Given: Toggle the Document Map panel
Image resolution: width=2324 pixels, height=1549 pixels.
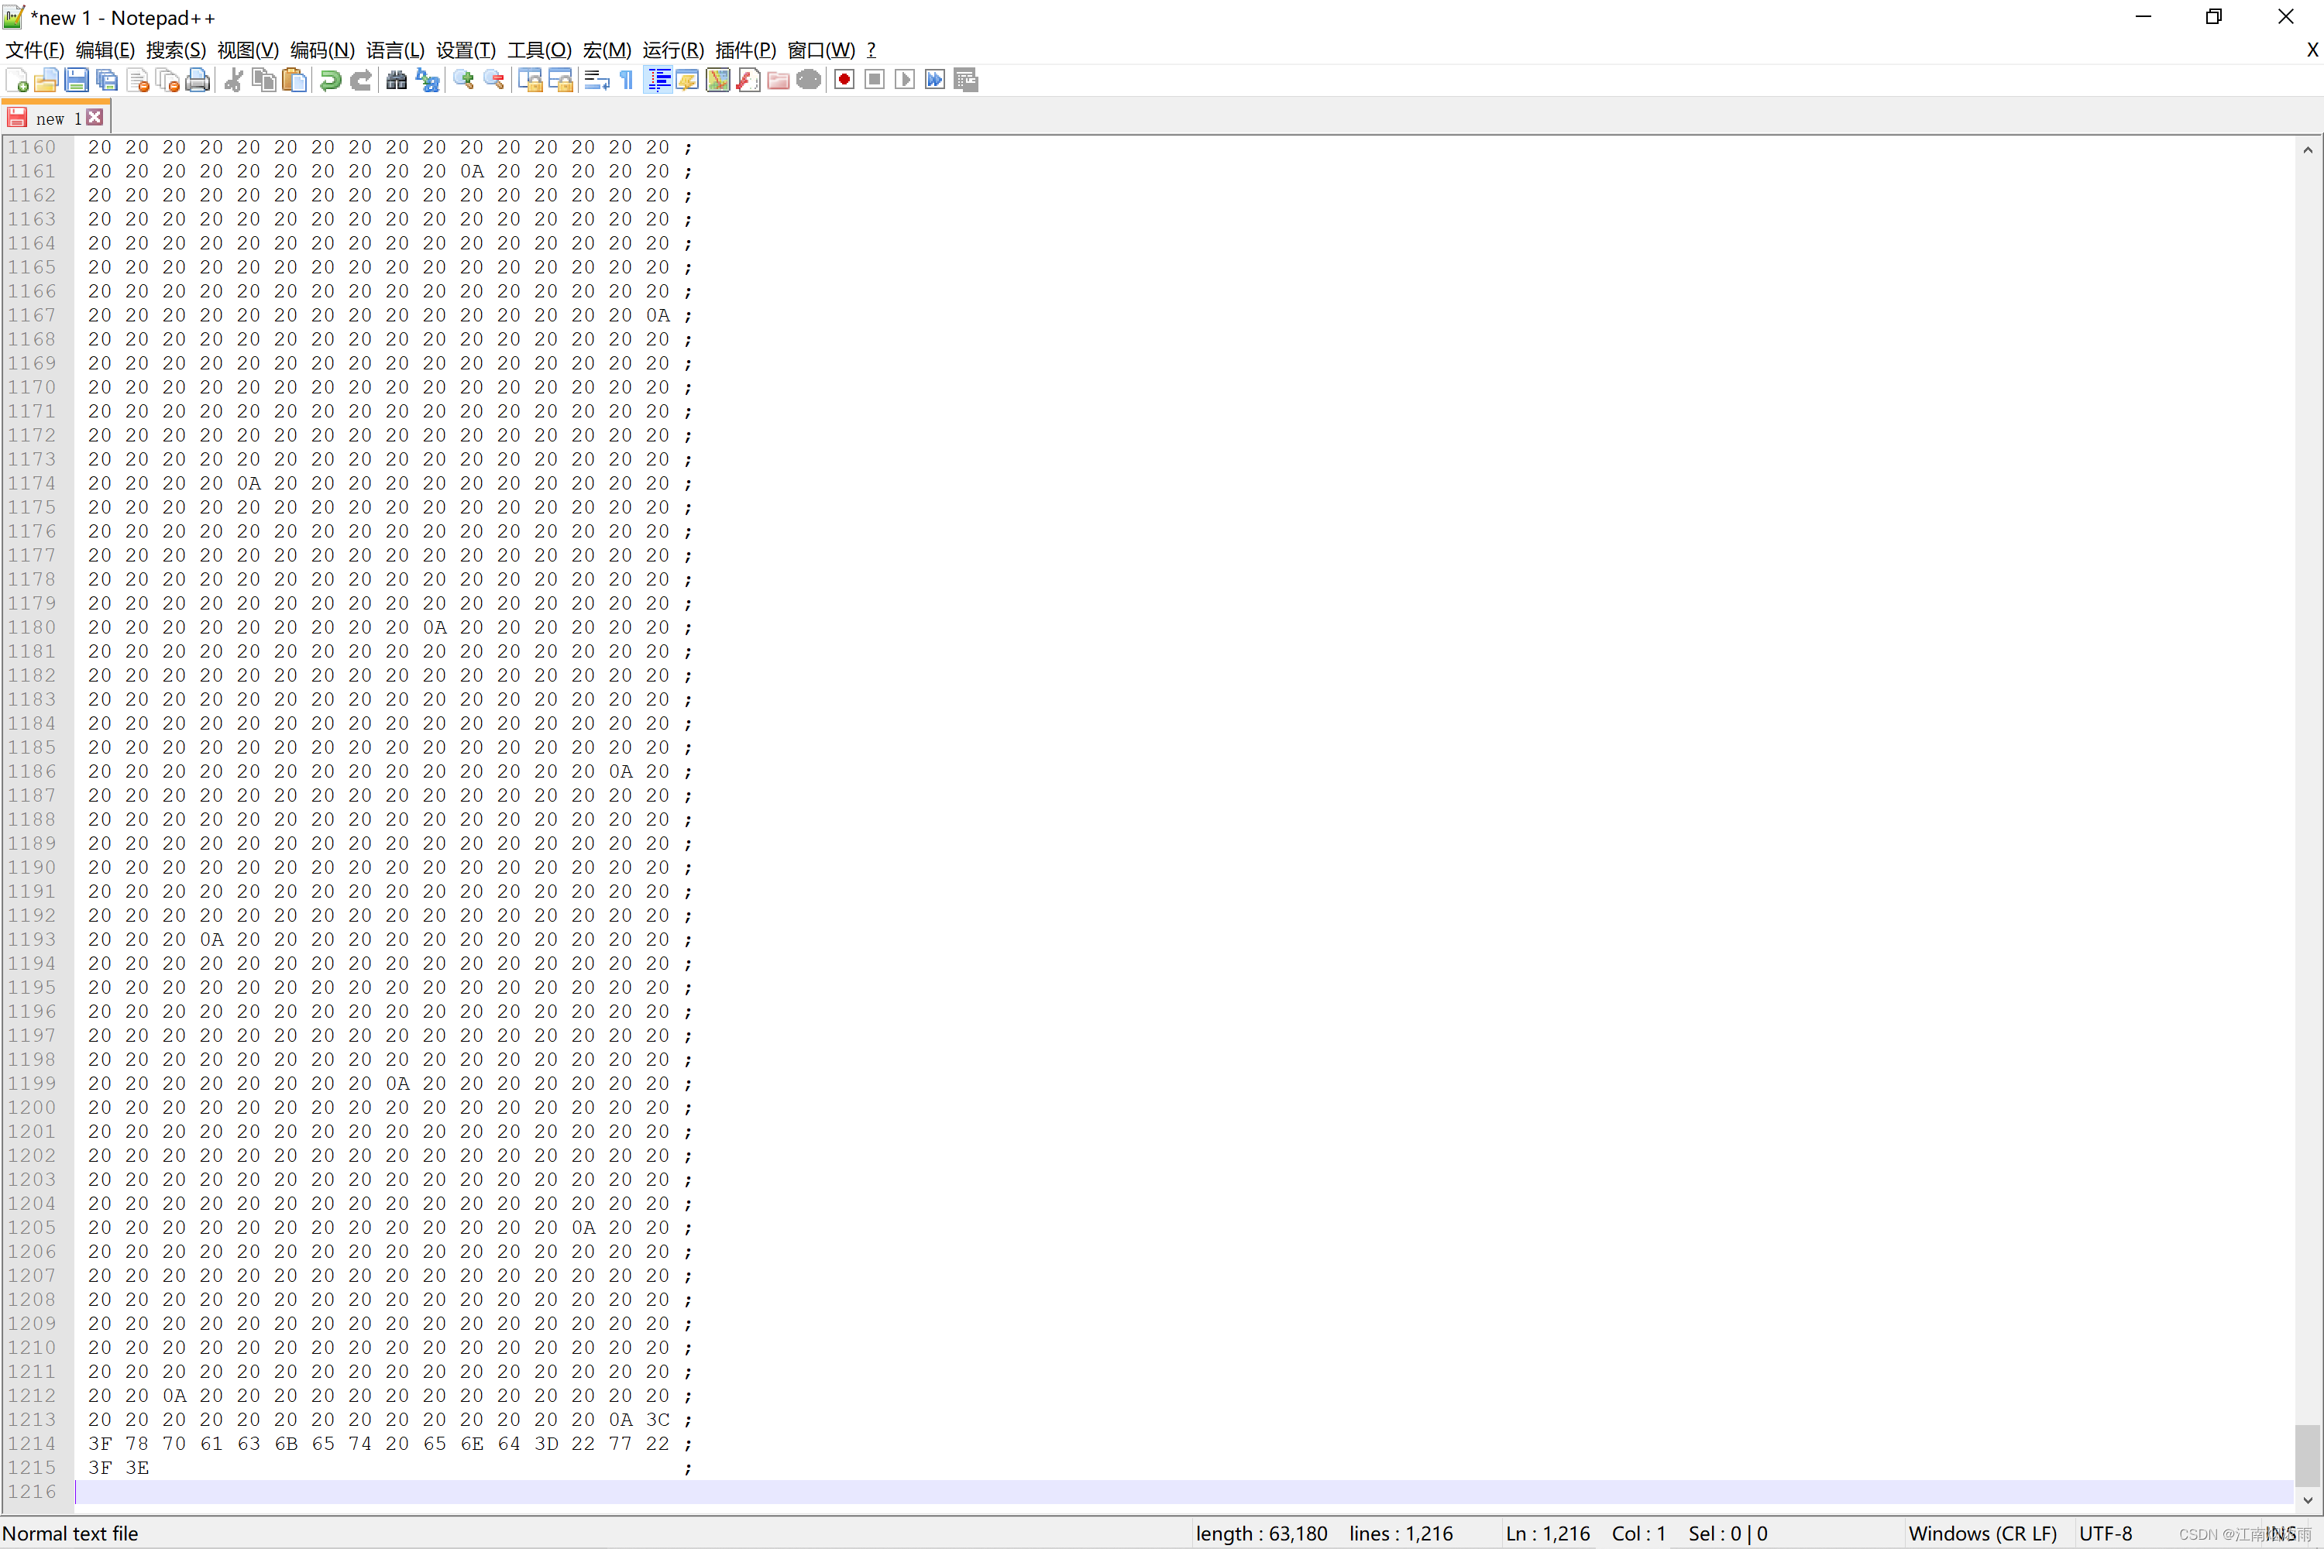Looking at the screenshot, I should [x=718, y=80].
